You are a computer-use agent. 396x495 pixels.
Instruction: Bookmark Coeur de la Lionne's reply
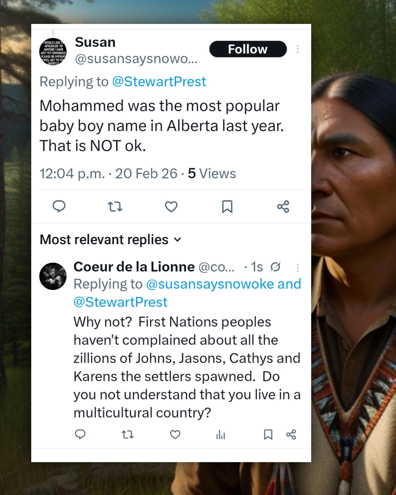(268, 434)
